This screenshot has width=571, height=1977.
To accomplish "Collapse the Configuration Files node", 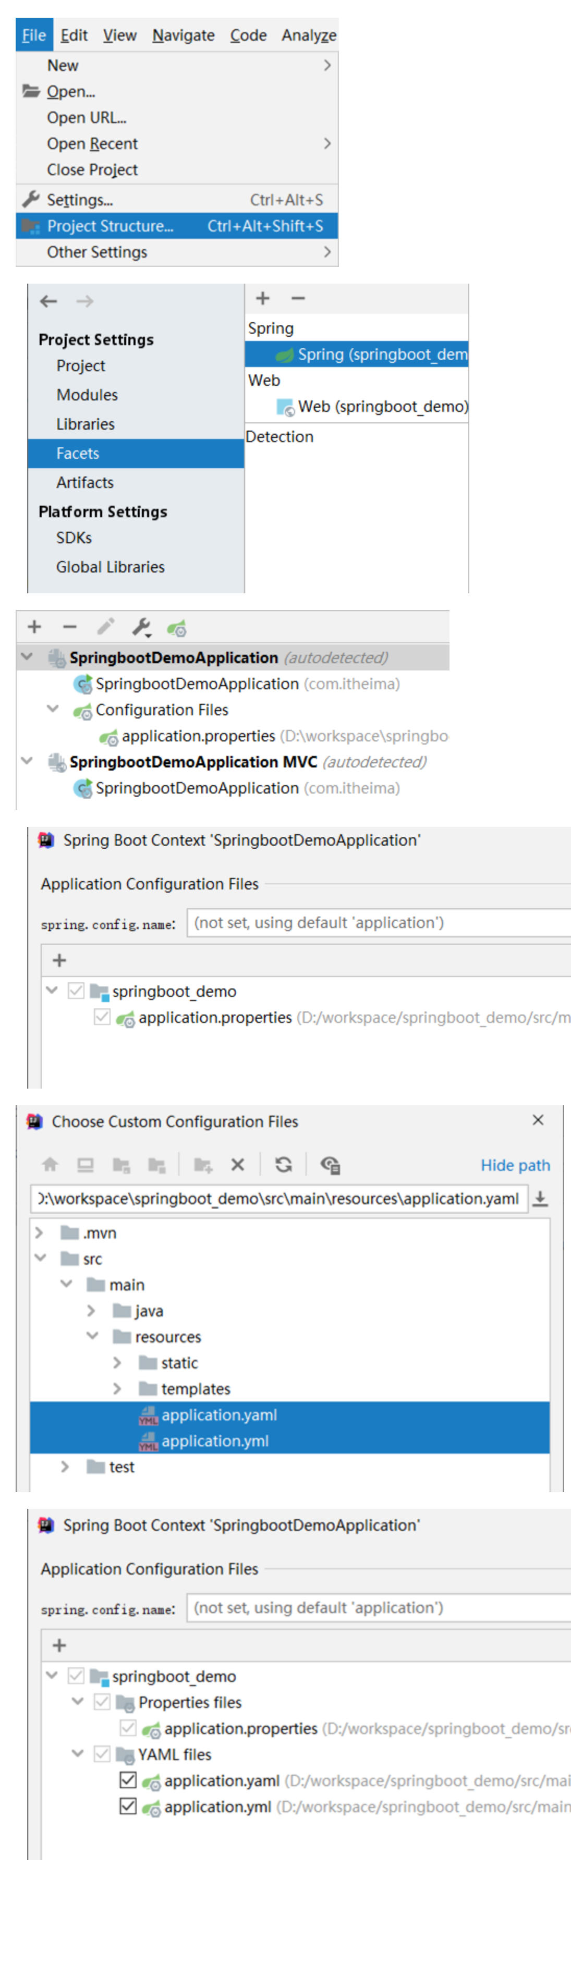I will tap(53, 709).
